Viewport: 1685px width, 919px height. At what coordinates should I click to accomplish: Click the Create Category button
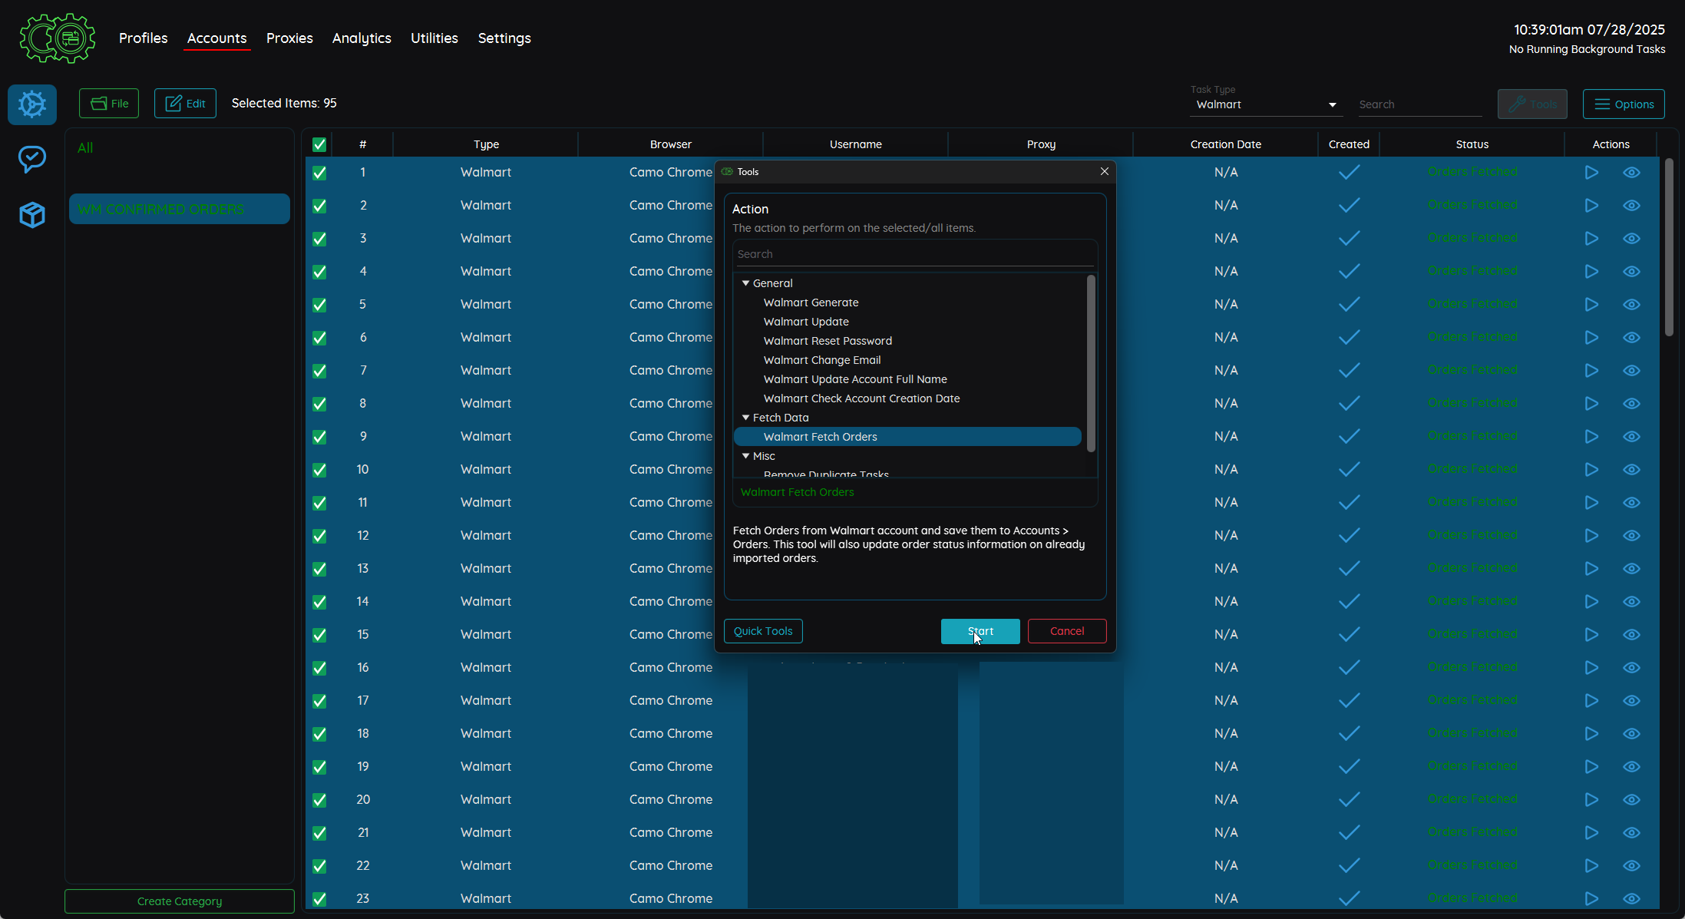(x=180, y=901)
